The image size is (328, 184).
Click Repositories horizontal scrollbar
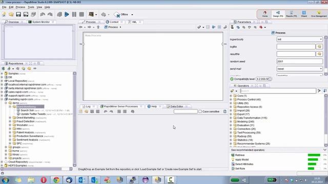36,169
